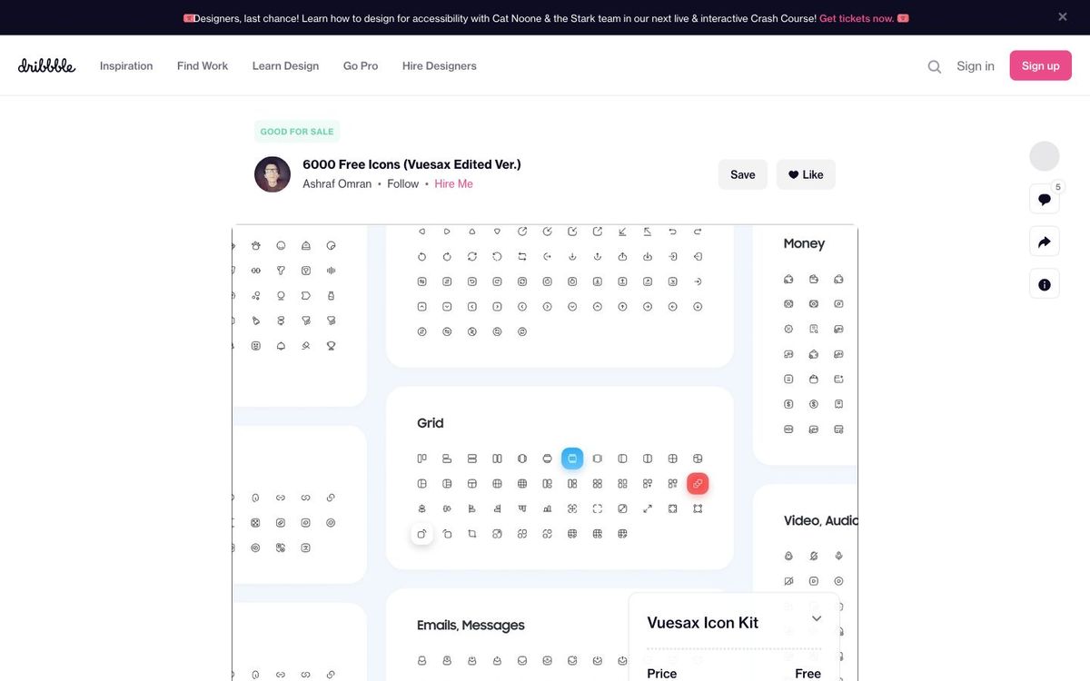The height and width of the screenshot is (681, 1090).
Task: Dismiss the top announcement banner
Action: point(1063,17)
